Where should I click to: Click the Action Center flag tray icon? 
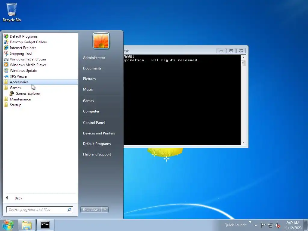click(263, 225)
